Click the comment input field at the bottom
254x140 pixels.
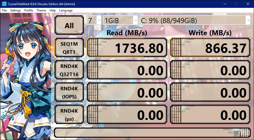(152, 133)
